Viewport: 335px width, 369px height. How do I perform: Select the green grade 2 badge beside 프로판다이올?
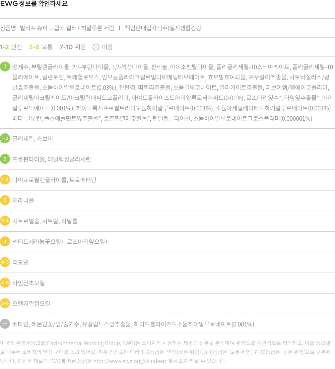5,159
